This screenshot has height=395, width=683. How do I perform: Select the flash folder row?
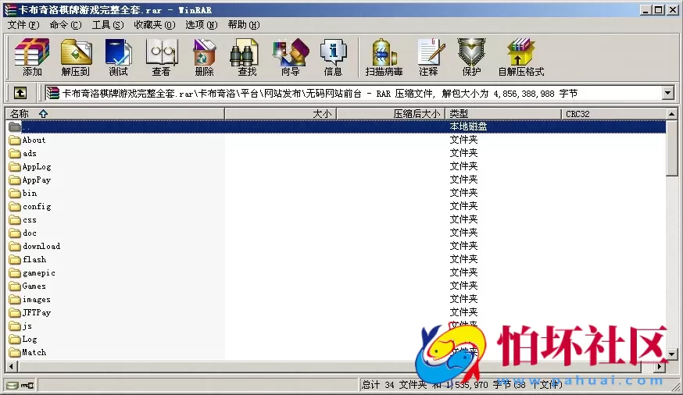336,260
